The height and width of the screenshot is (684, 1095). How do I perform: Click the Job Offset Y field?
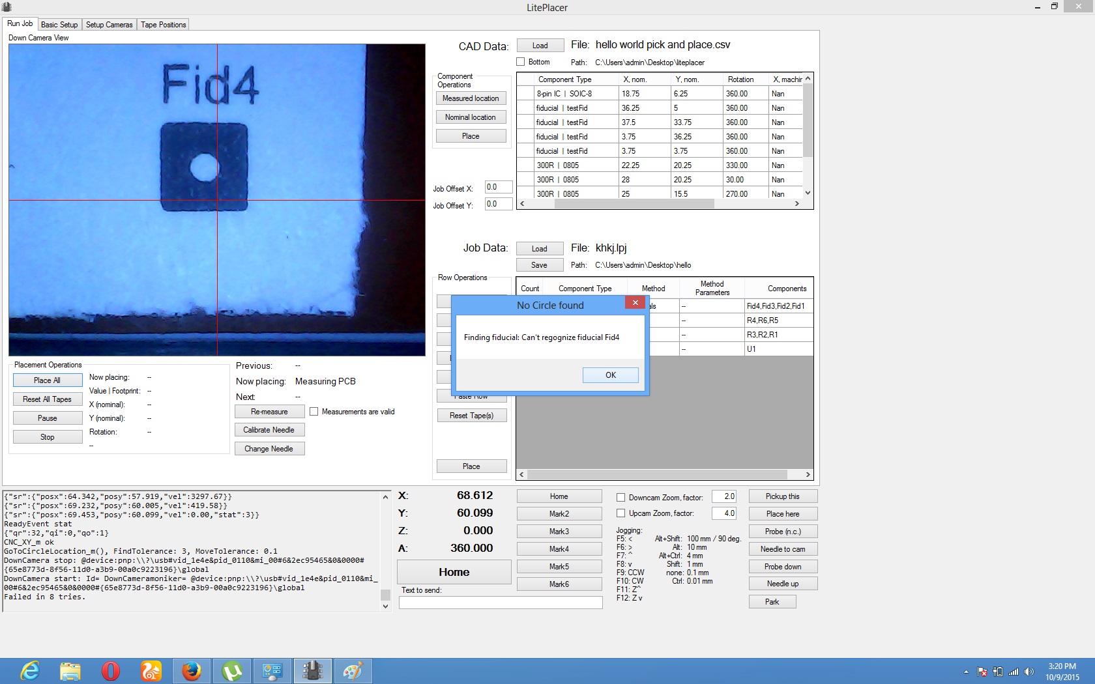[x=499, y=205]
